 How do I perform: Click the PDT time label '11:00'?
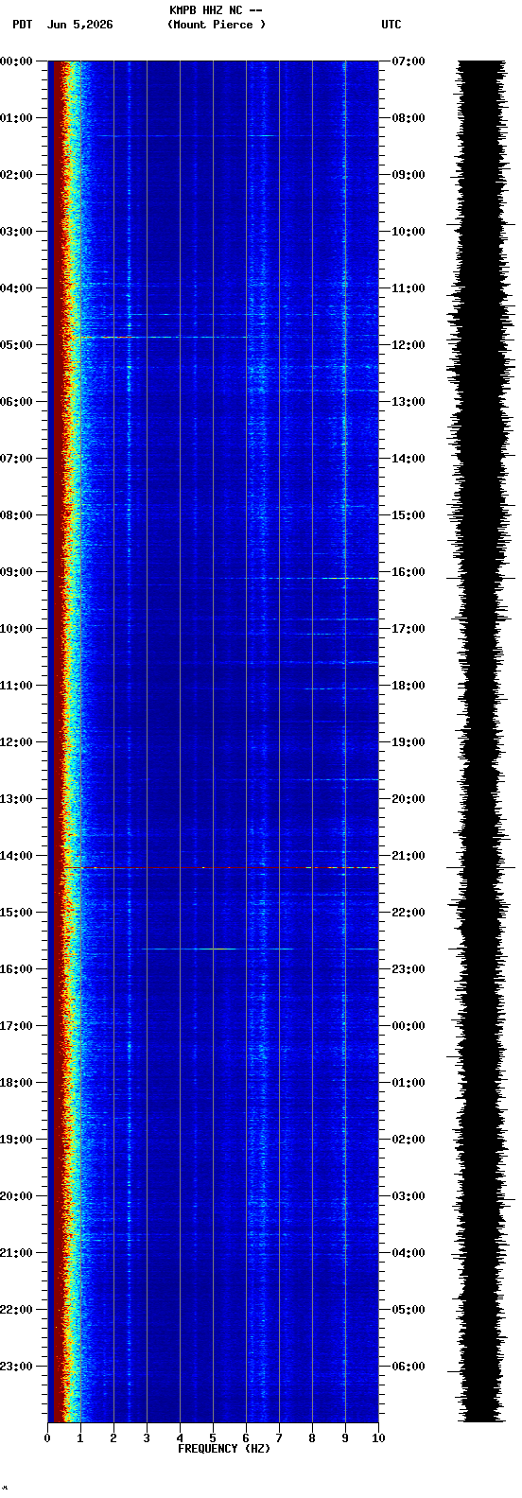16,686
